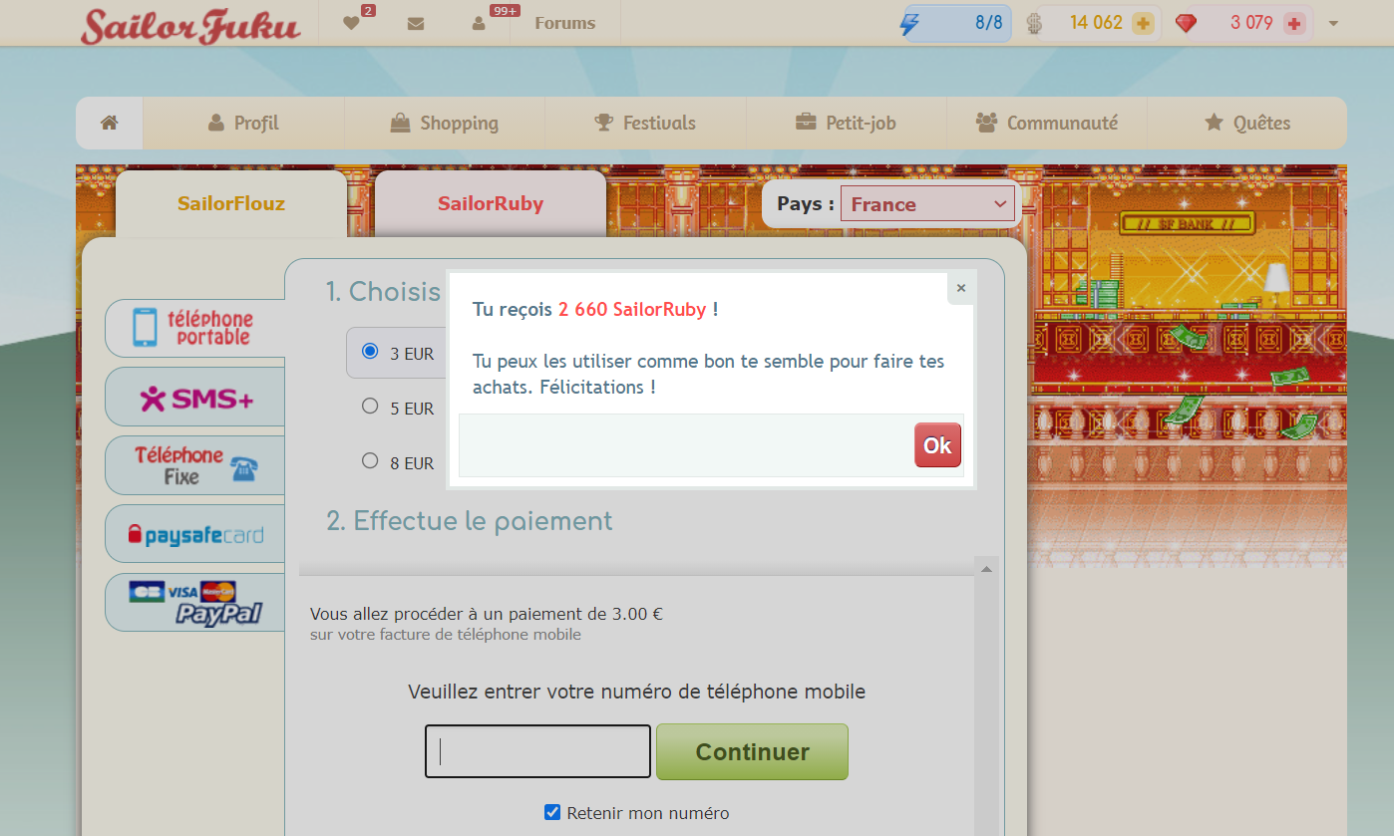Choose PayPal card payment method
Viewport: 1394px width, 836px height.
(x=195, y=603)
